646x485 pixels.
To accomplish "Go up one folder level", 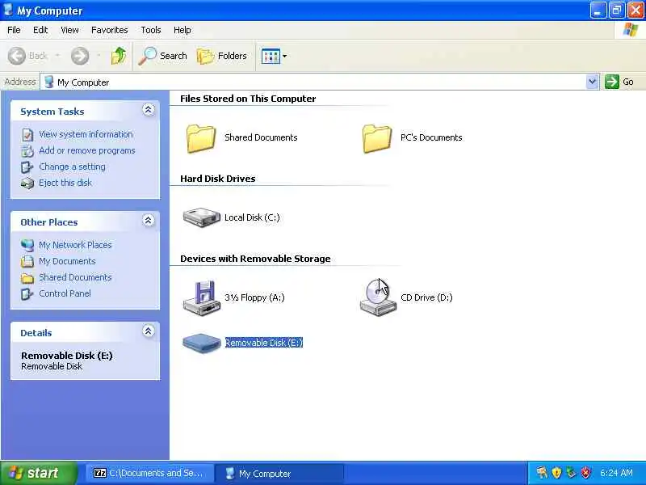I will [119, 56].
